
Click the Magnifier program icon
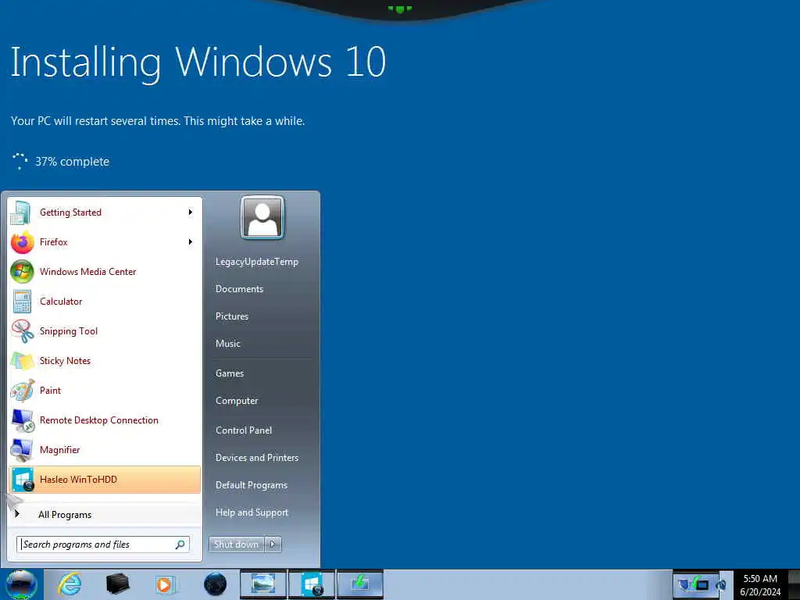coord(23,449)
